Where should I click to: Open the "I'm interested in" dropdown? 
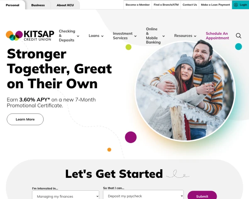pos(66,195)
